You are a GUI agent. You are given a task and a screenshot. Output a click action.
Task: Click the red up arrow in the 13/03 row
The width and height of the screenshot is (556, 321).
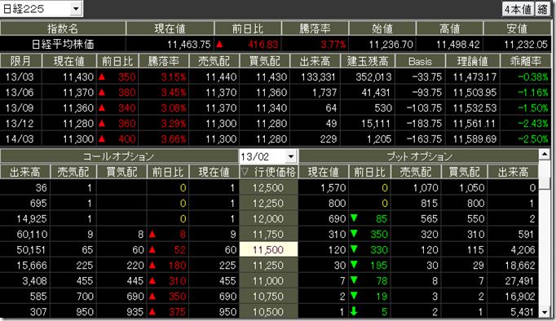(x=102, y=77)
